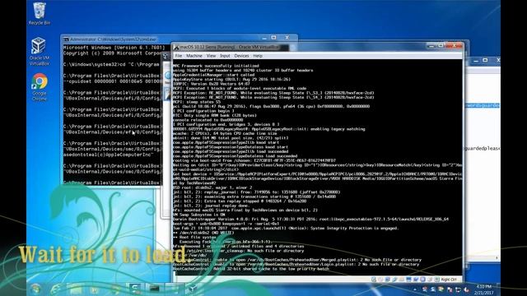
Task: Click the Right Ctrl host key indicator
Action: (x=449, y=280)
